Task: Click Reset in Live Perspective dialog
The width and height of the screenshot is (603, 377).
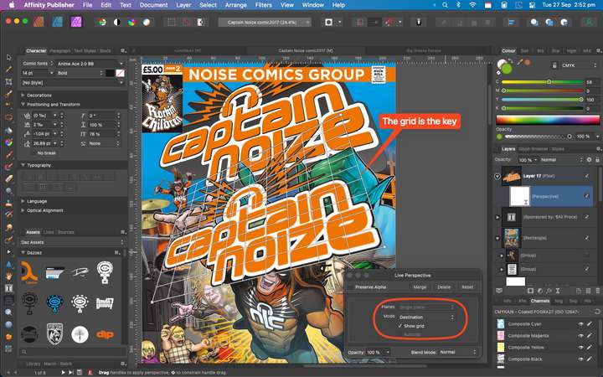Action: 467,287
